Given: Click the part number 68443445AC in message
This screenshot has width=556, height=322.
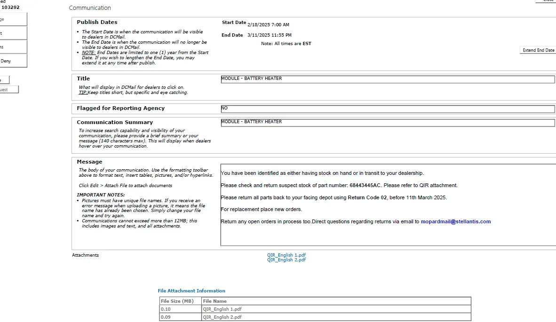Looking at the screenshot, I should pyautogui.click(x=365, y=185).
